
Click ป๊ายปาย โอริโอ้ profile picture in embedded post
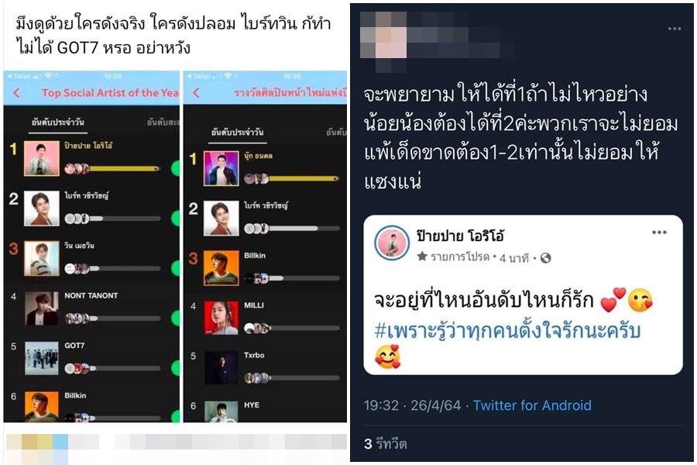point(391,243)
